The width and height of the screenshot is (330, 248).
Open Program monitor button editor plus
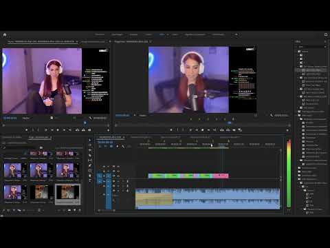tap(287, 130)
